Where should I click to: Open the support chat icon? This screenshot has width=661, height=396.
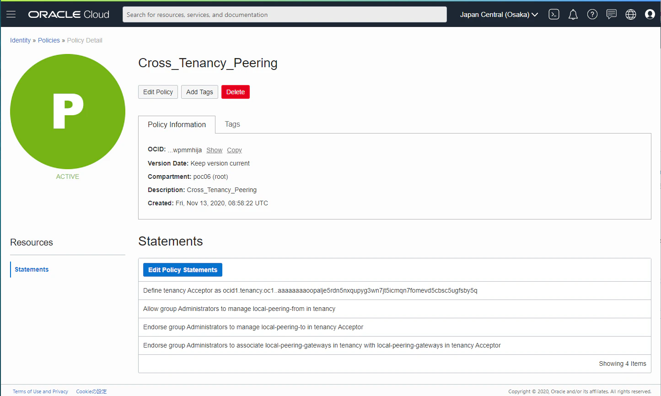pos(612,14)
